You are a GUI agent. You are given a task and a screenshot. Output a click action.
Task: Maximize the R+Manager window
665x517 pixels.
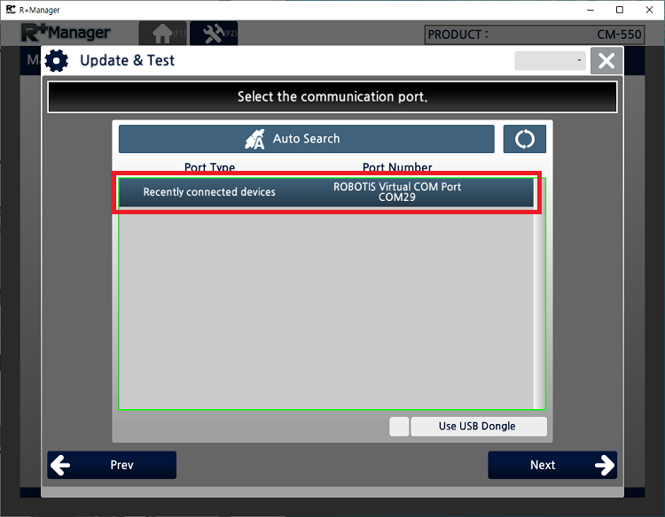click(620, 10)
